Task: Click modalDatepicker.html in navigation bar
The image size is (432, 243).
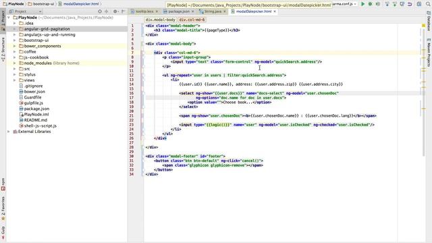Action: 78,4
